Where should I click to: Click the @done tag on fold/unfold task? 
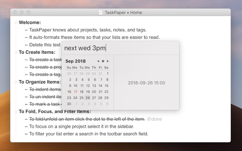[154, 119]
